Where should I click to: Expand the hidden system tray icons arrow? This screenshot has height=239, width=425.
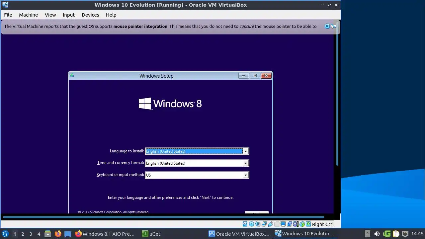(x=367, y=234)
